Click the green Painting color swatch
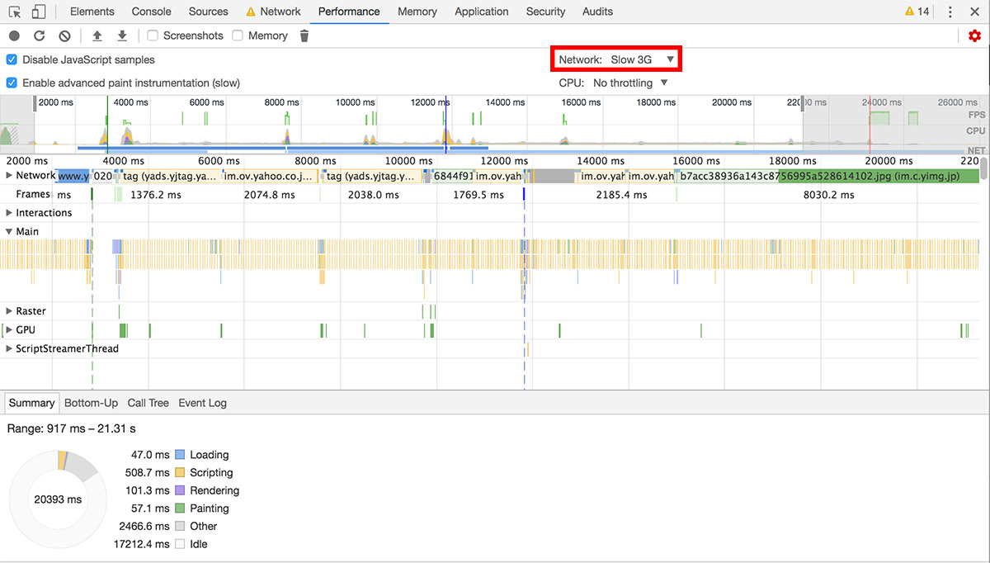990x563 pixels. point(179,509)
